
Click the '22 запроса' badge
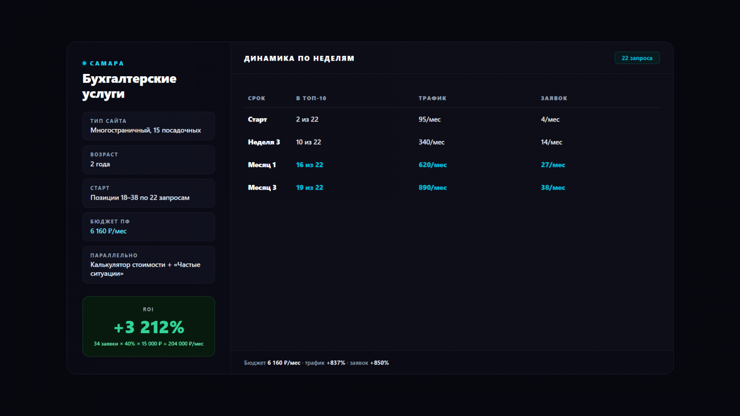point(637,58)
